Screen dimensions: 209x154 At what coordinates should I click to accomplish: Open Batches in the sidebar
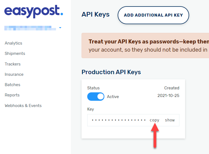pyautogui.click(x=13, y=85)
